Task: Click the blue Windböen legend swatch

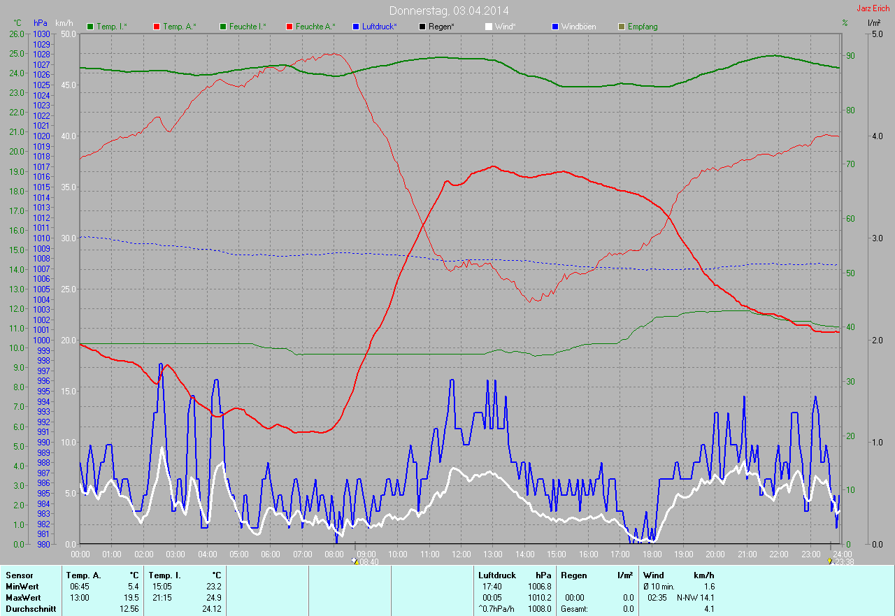Action: click(555, 27)
